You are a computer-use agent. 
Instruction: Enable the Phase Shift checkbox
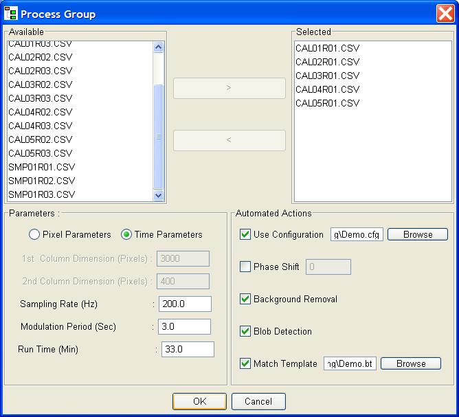pyautogui.click(x=245, y=267)
